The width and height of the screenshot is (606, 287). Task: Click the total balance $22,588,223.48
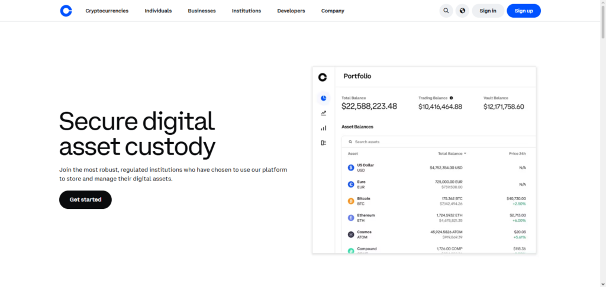[369, 107]
